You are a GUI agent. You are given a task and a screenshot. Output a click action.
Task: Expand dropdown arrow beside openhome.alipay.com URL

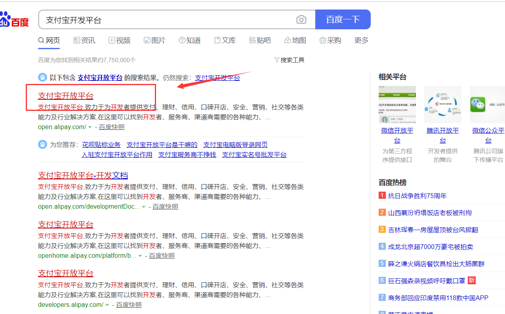[x=140, y=256]
